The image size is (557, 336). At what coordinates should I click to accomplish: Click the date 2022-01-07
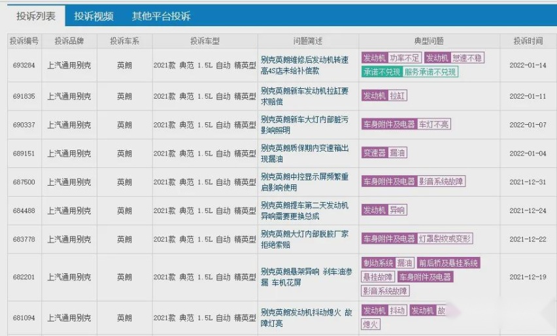coord(528,125)
